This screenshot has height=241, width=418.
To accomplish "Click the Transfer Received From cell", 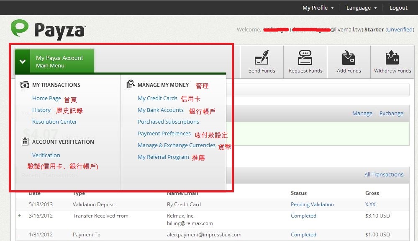I will [100, 216].
